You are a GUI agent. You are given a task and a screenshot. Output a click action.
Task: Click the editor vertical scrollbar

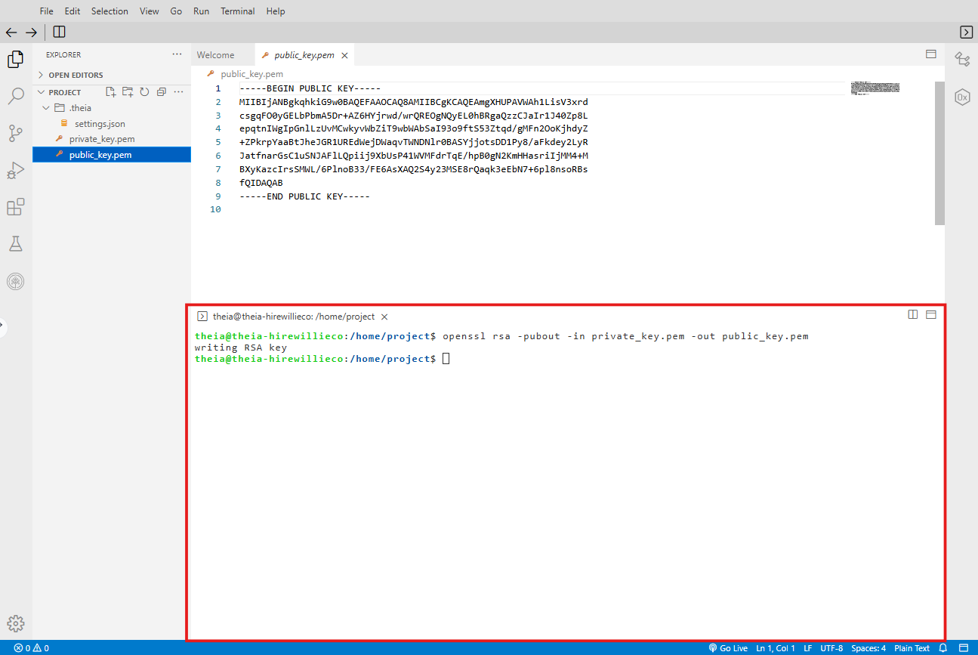[x=939, y=153]
